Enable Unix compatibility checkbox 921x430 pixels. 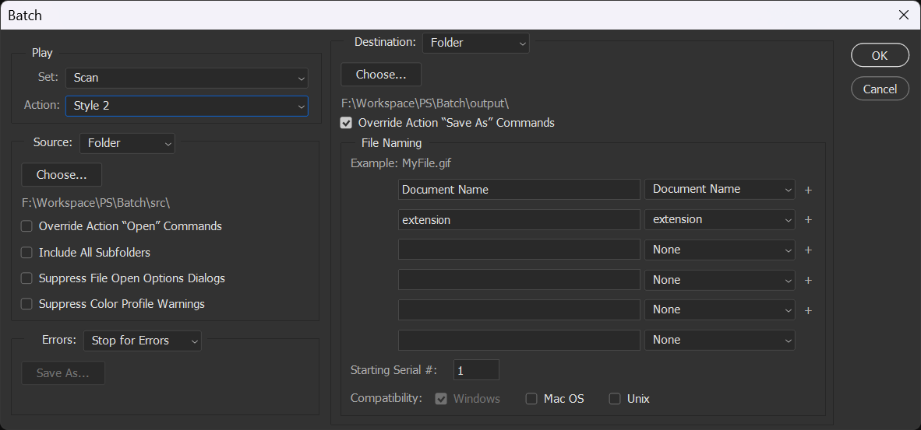(x=615, y=399)
